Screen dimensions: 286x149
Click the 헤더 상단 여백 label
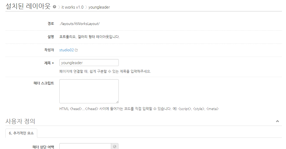[43, 147]
